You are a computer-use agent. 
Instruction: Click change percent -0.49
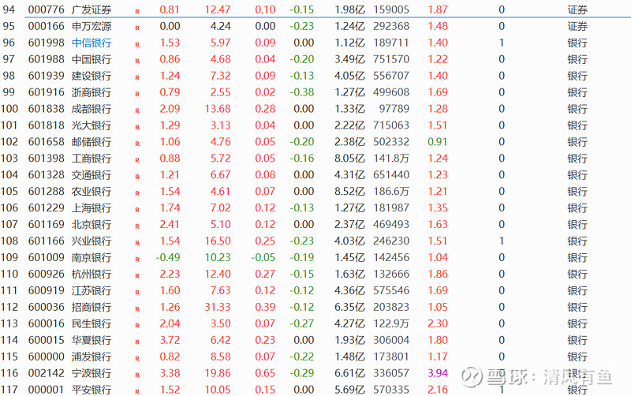[x=168, y=257]
